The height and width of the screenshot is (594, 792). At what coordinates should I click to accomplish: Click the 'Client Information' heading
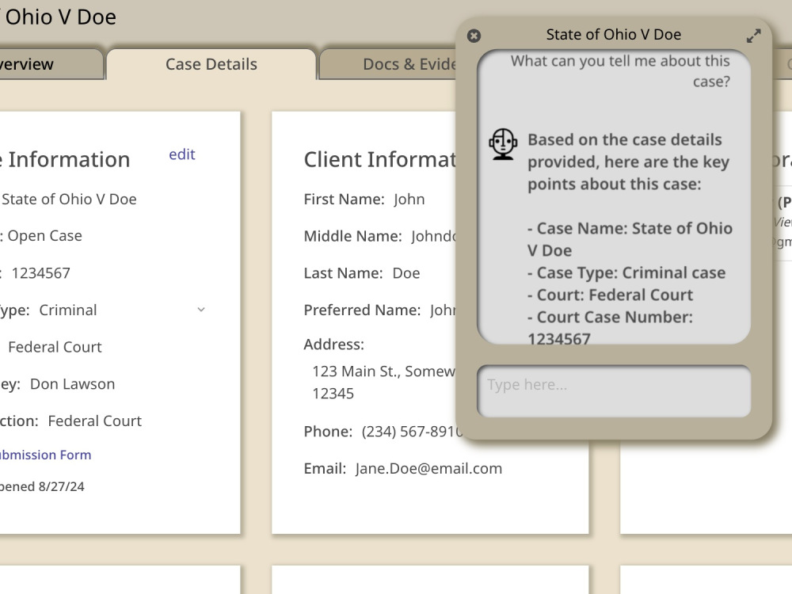380,160
